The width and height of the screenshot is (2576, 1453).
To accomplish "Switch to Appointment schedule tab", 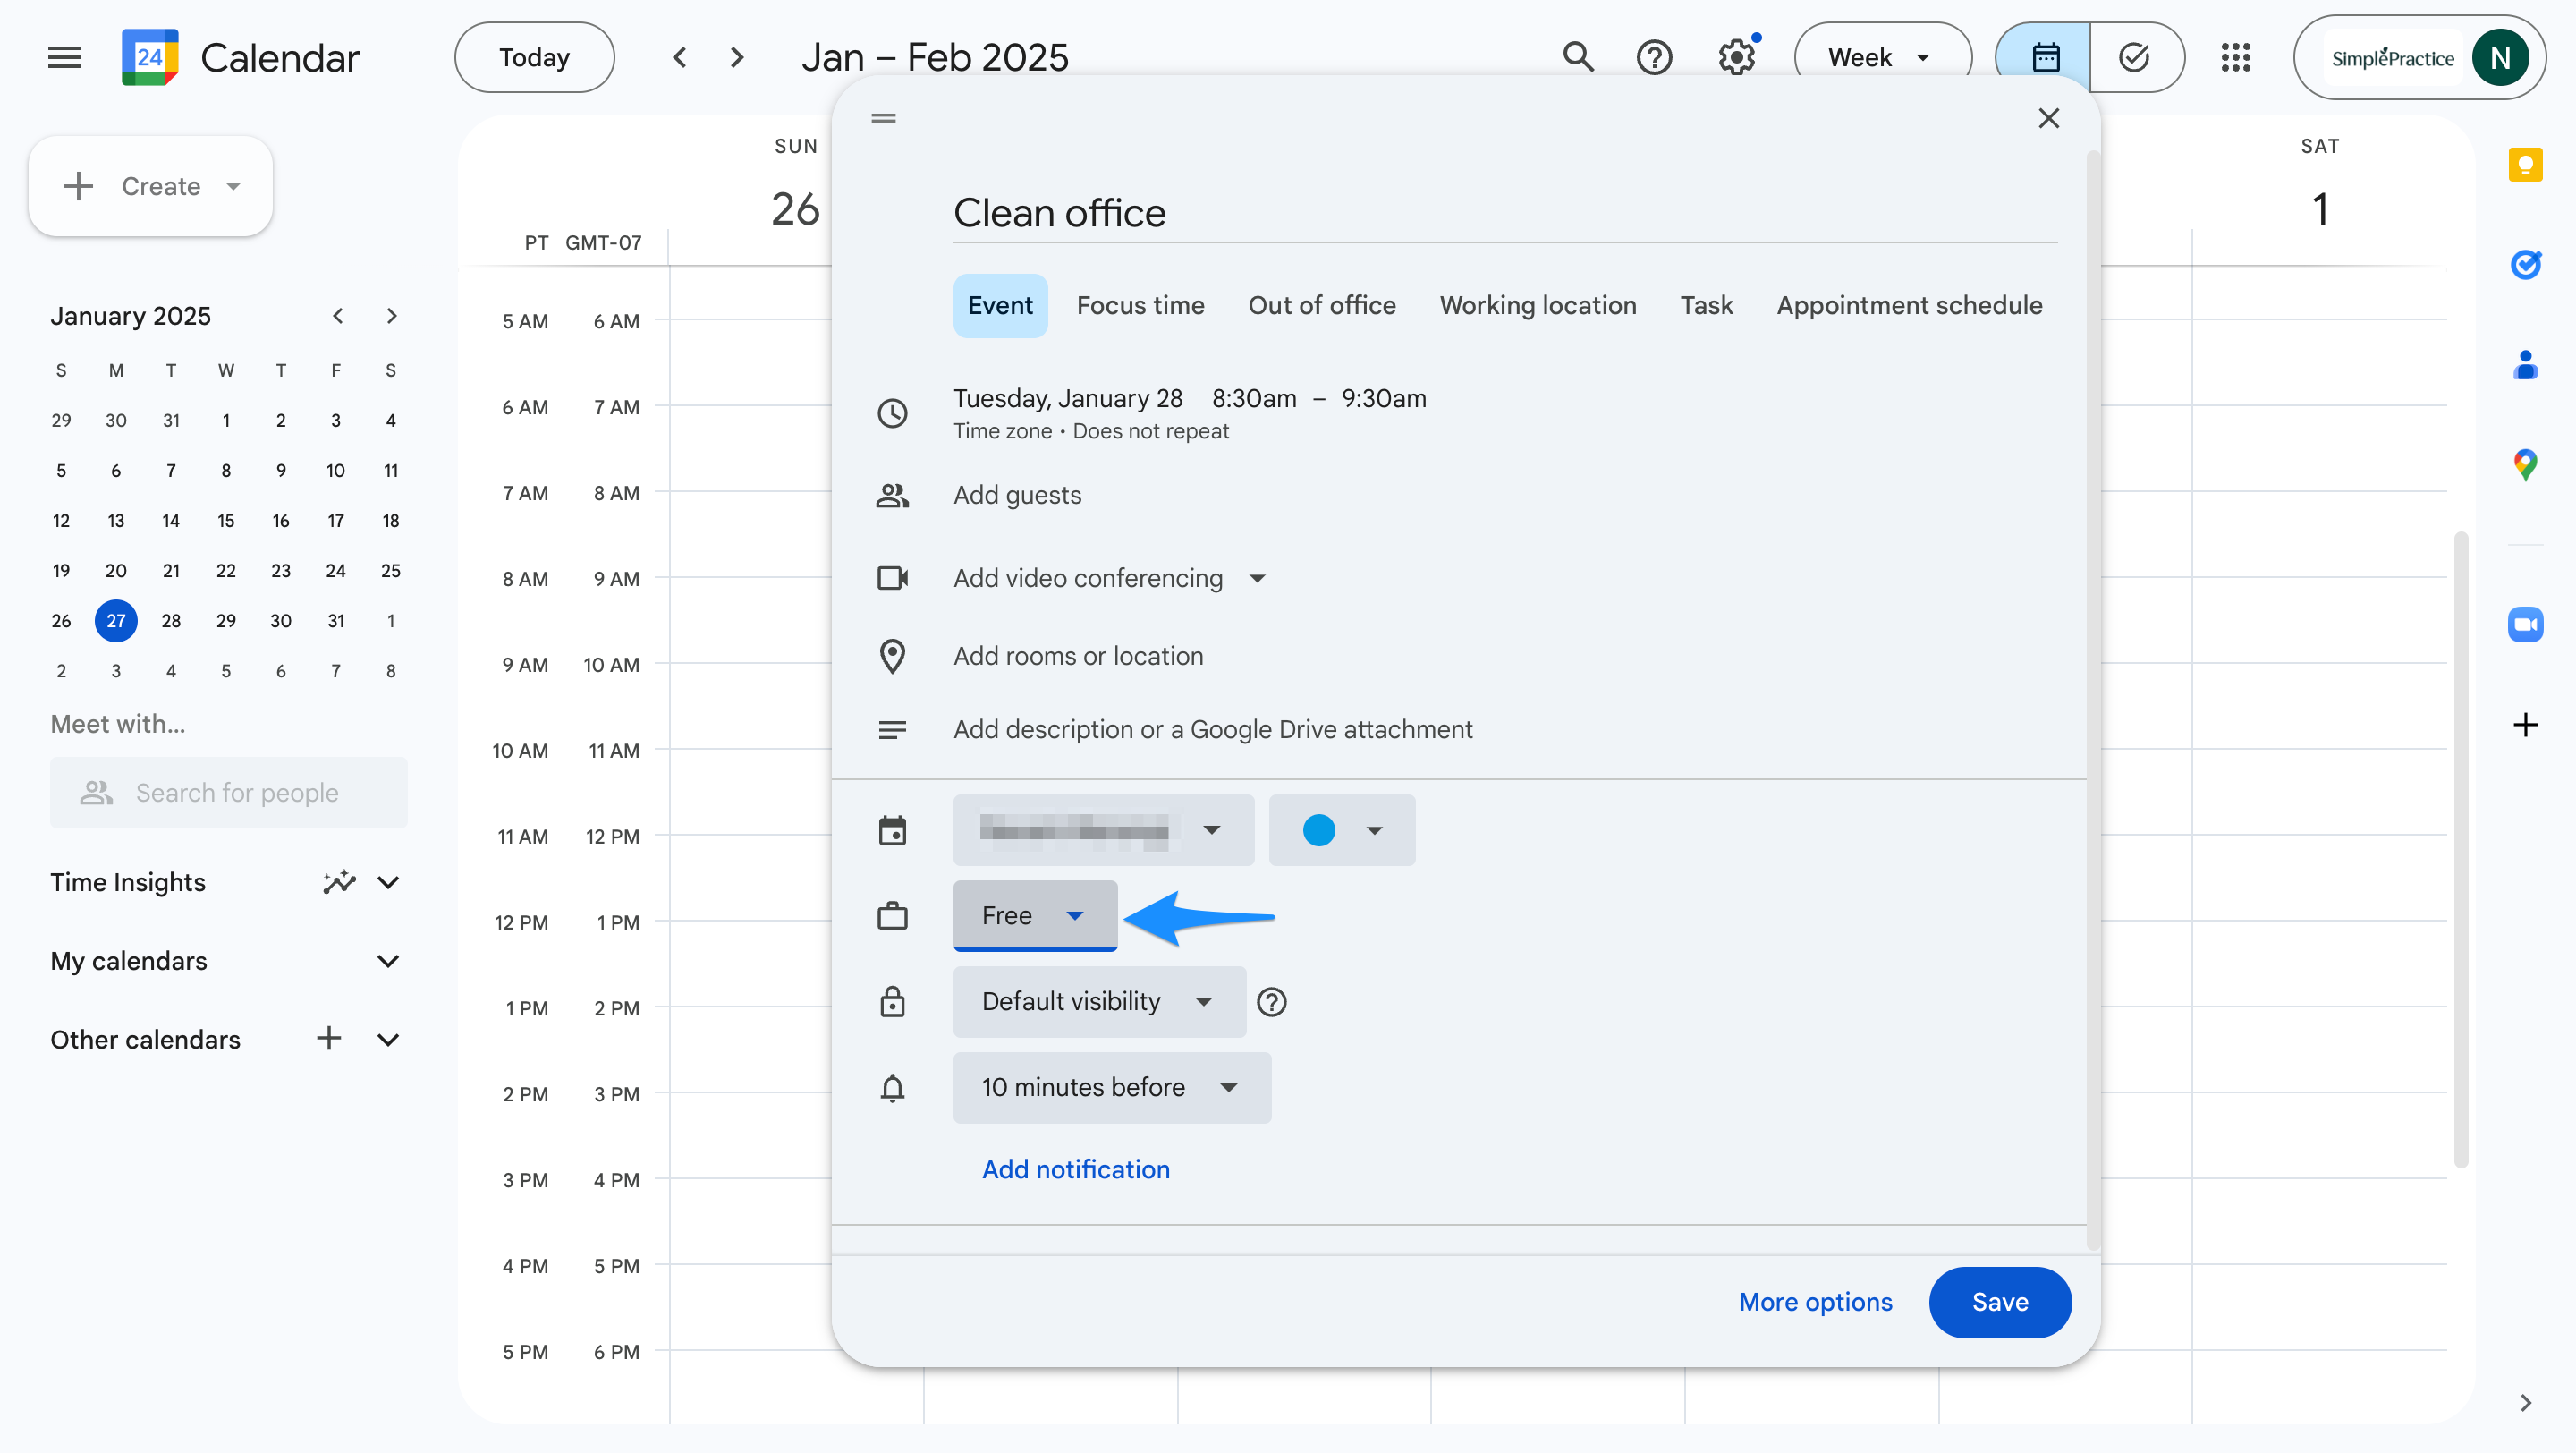I will [x=1909, y=305].
